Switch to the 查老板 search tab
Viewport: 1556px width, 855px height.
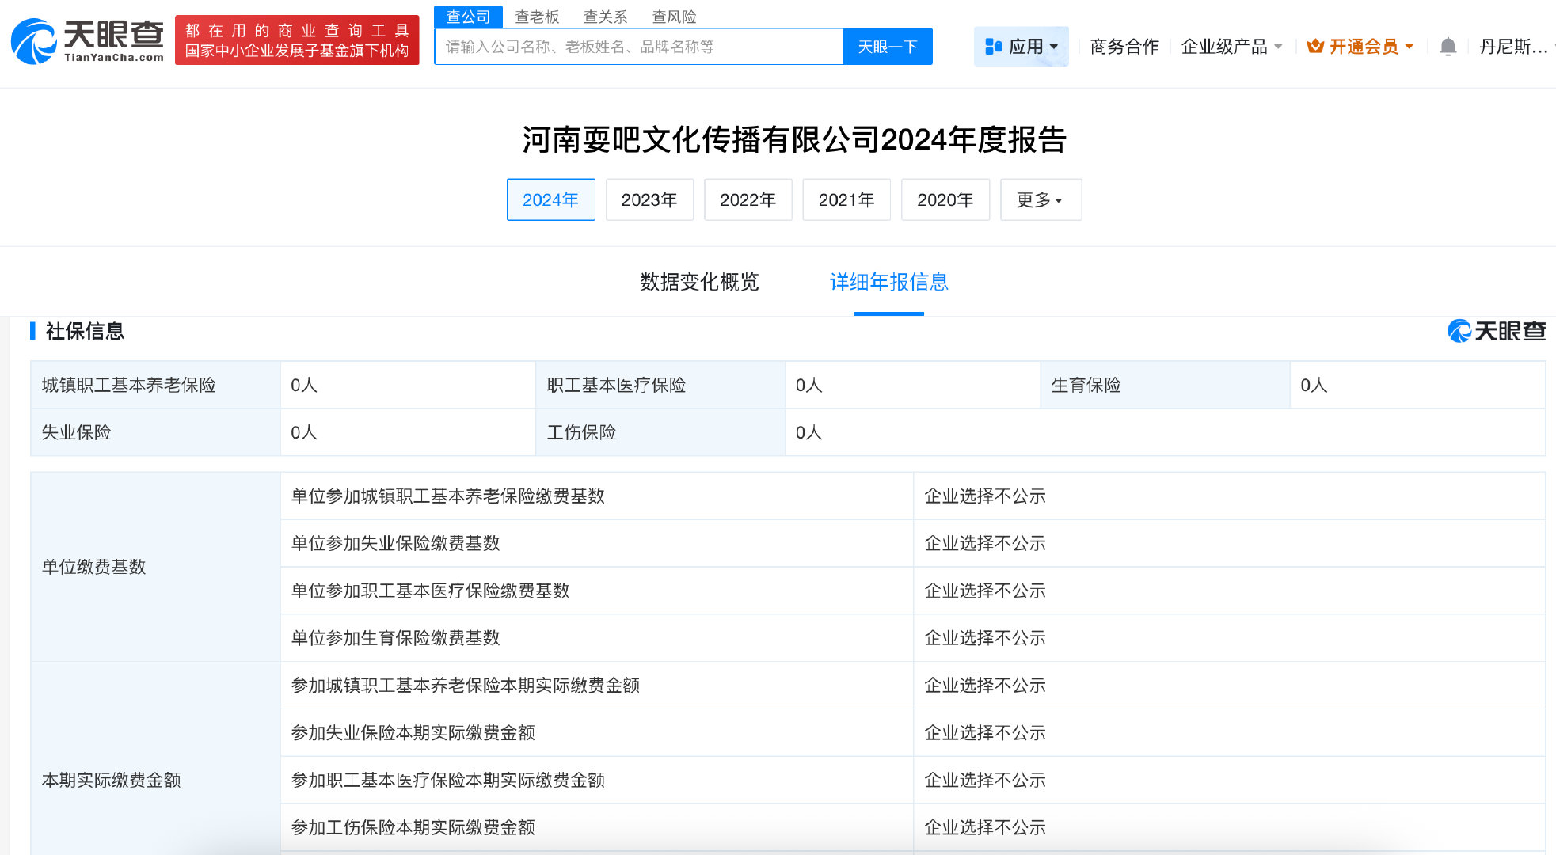tap(538, 16)
